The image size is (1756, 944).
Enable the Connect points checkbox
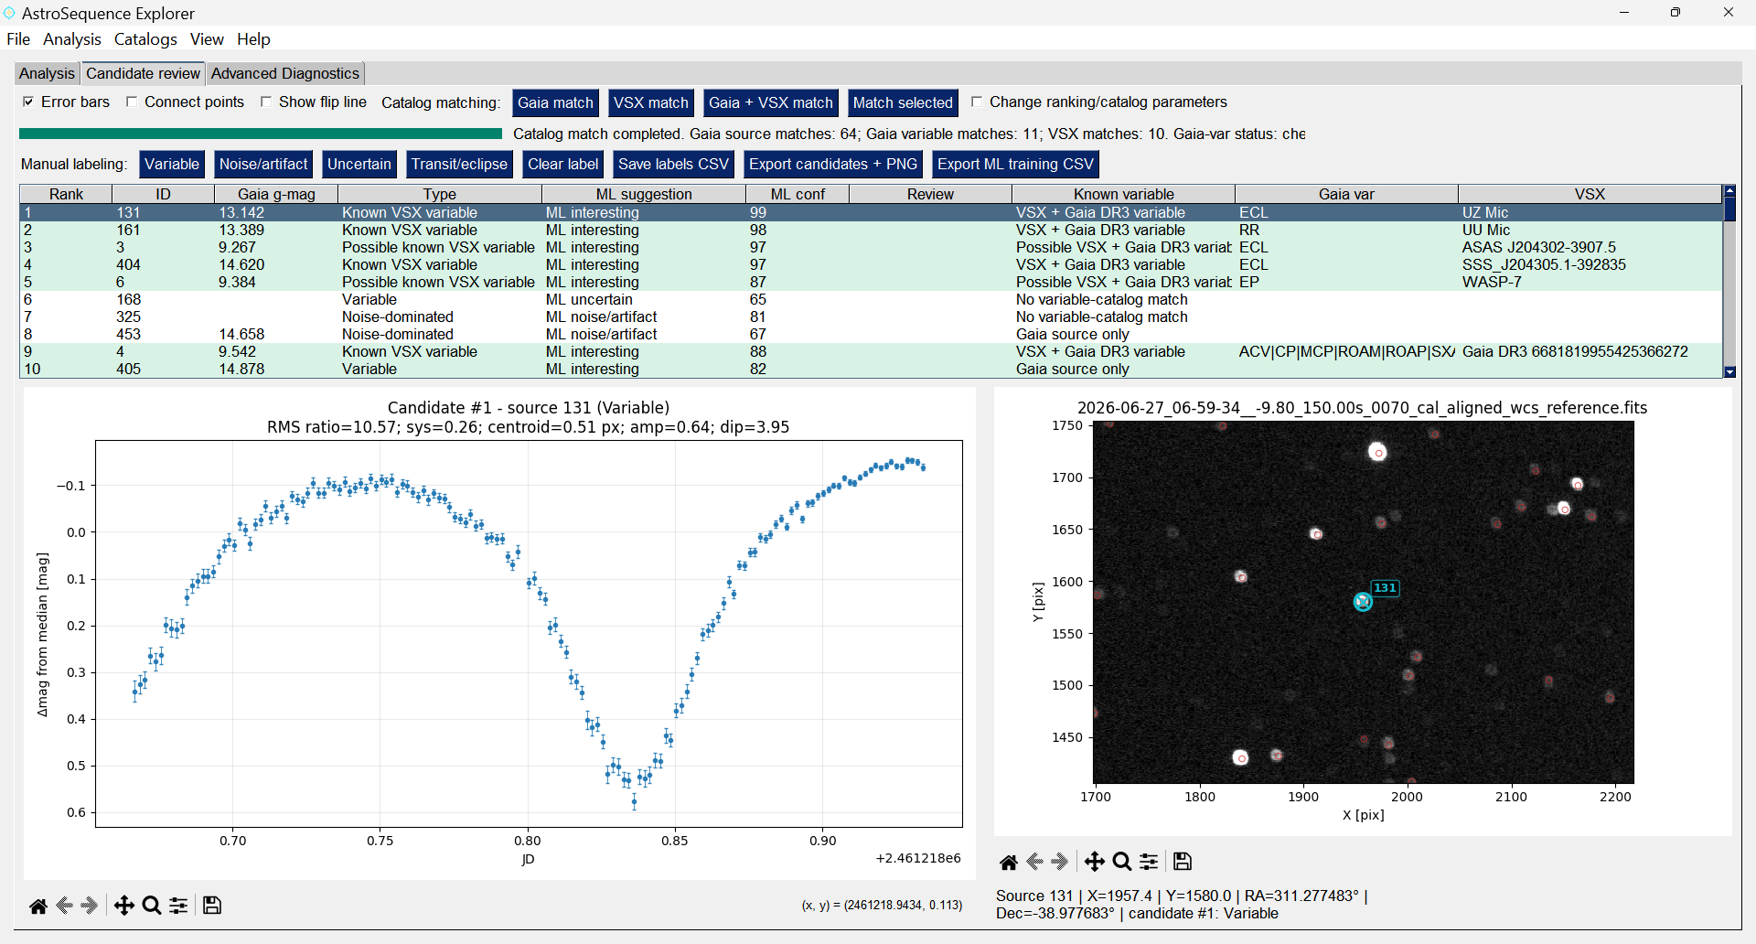[x=132, y=102]
